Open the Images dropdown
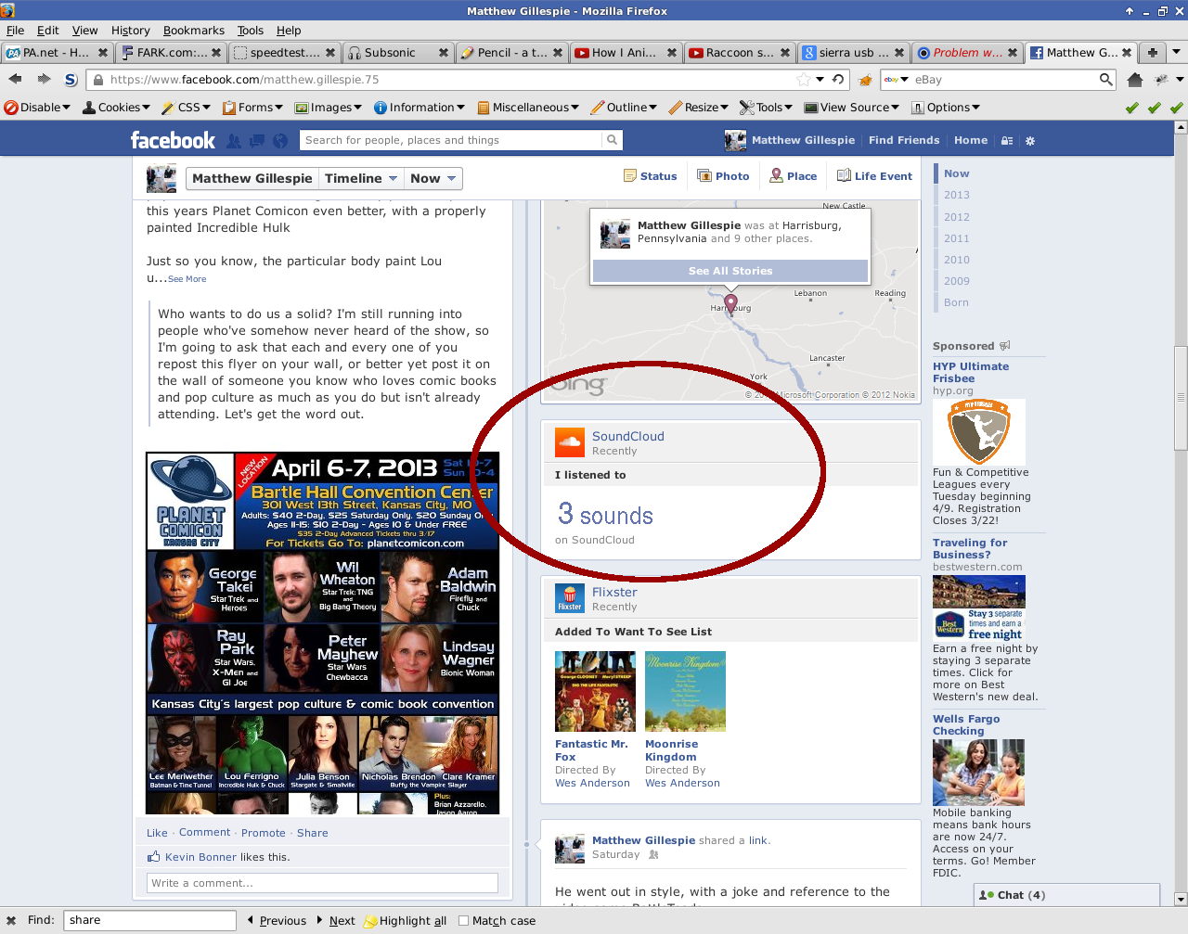This screenshot has height=934, width=1188. (329, 108)
